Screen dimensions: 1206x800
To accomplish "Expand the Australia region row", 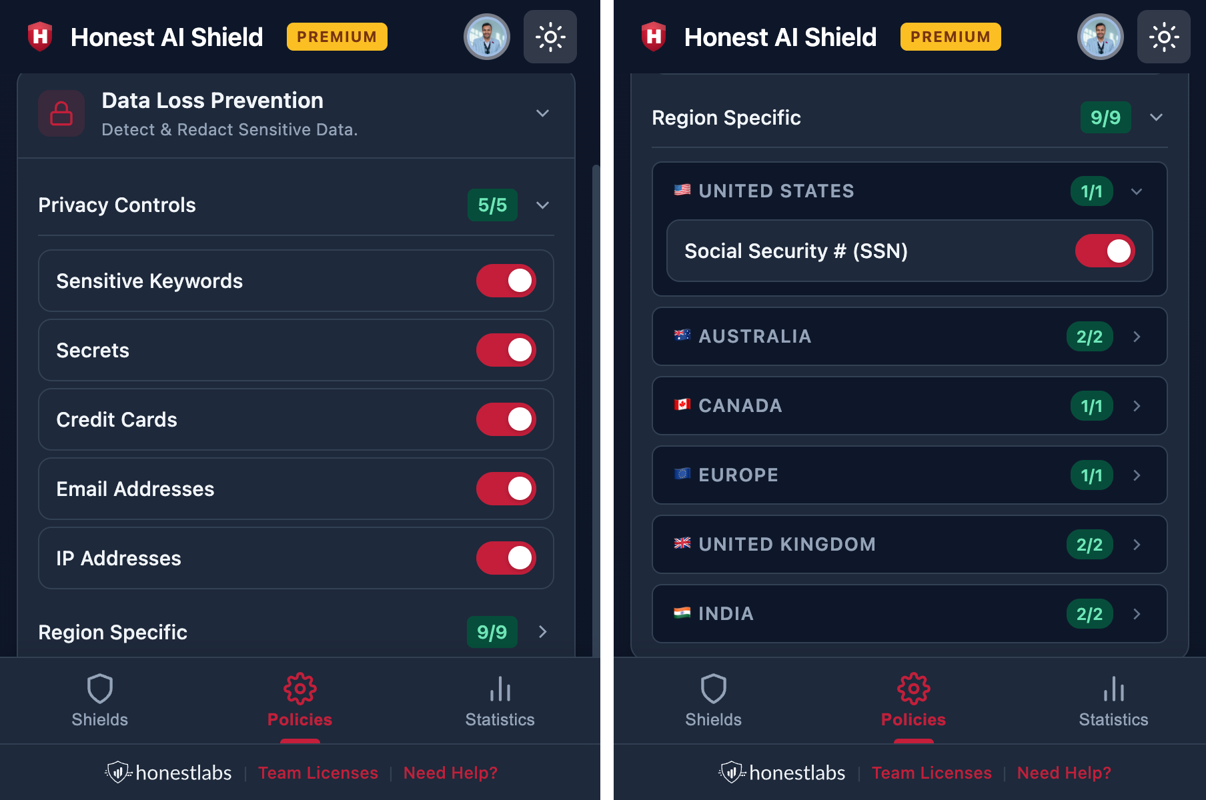I will pyautogui.click(x=1137, y=337).
